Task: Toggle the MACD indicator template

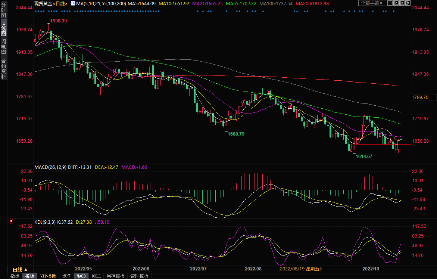Action: point(81,276)
